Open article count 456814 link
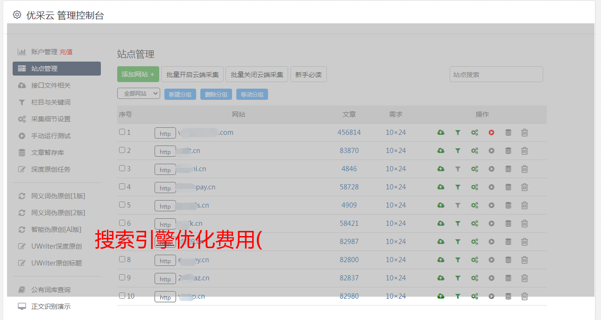The width and height of the screenshot is (601, 320). (349, 132)
